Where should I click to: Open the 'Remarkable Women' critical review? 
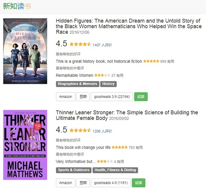coord(75,75)
